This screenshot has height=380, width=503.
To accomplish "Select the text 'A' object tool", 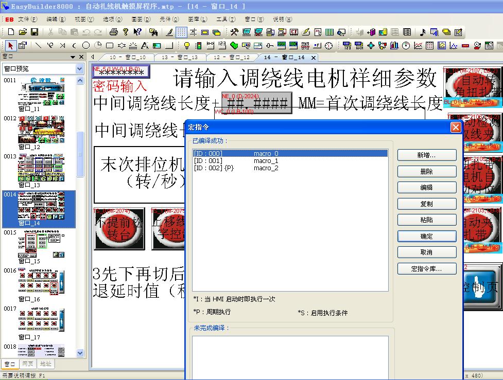I will point(145,46).
